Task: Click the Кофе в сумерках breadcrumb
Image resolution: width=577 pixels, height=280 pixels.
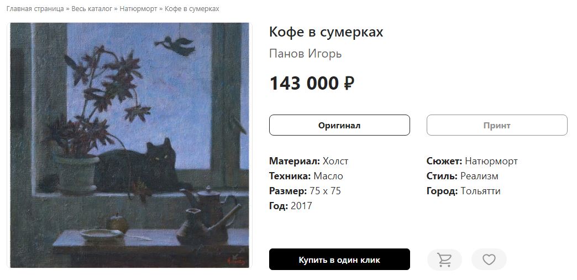Action: tap(192, 9)
